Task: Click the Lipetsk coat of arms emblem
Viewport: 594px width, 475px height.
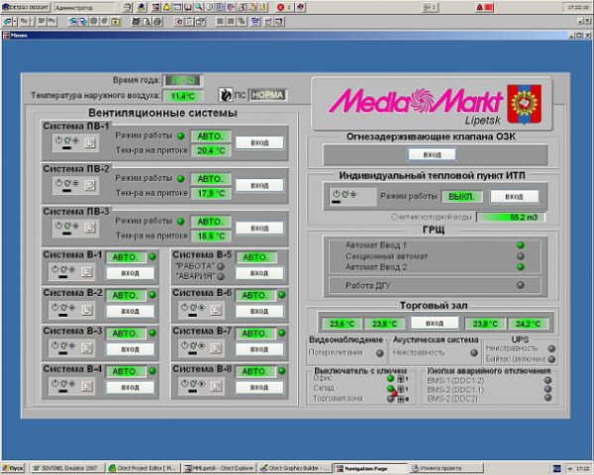Action: pyautogui.click(x=523, y=103)
